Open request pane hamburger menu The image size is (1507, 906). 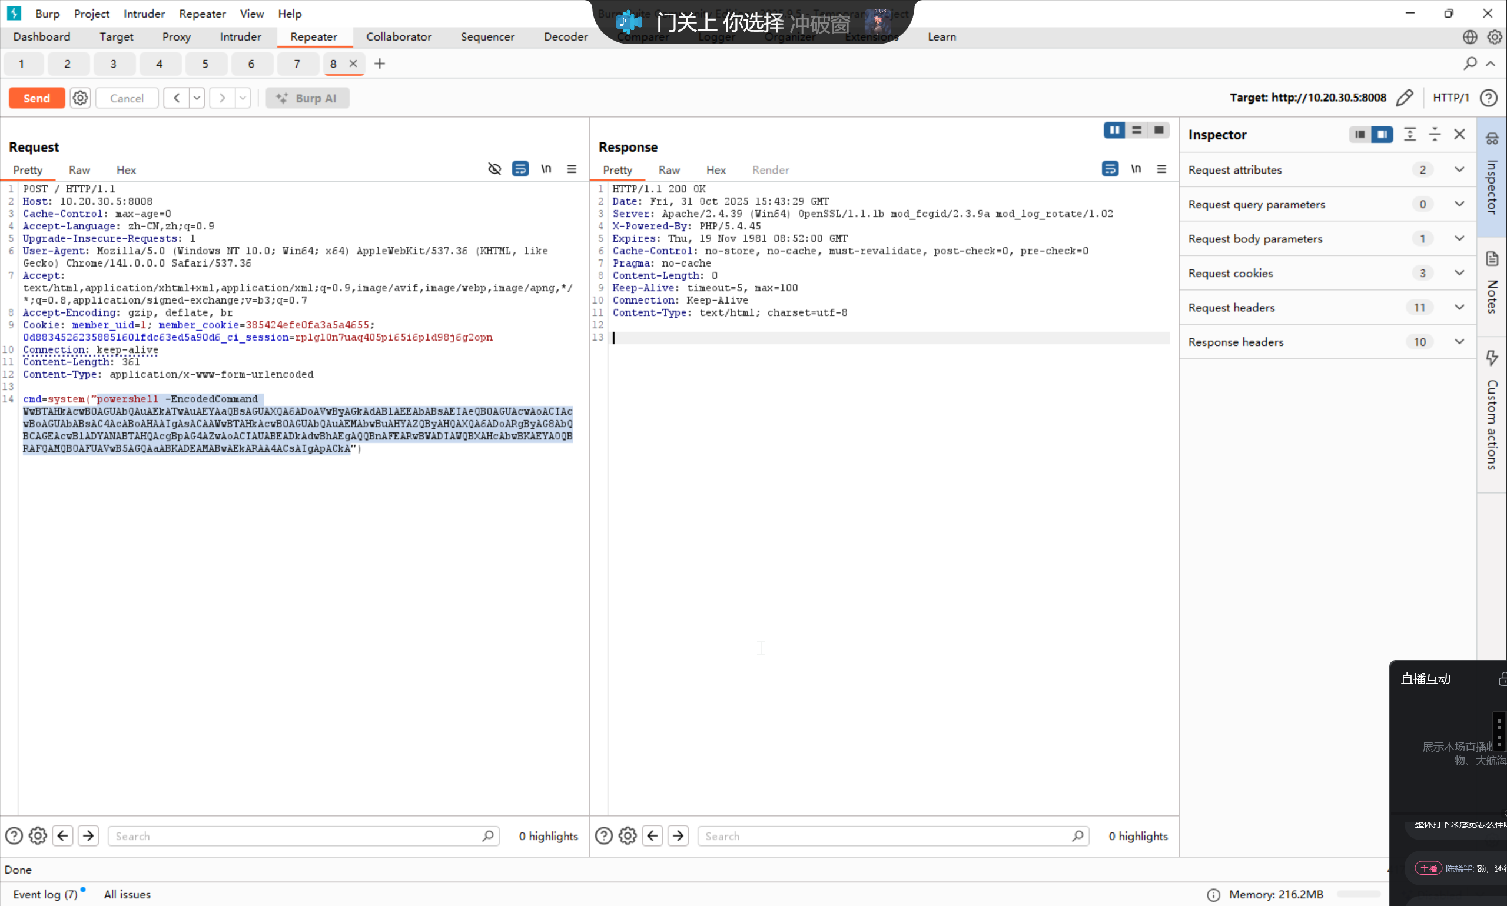572,169
